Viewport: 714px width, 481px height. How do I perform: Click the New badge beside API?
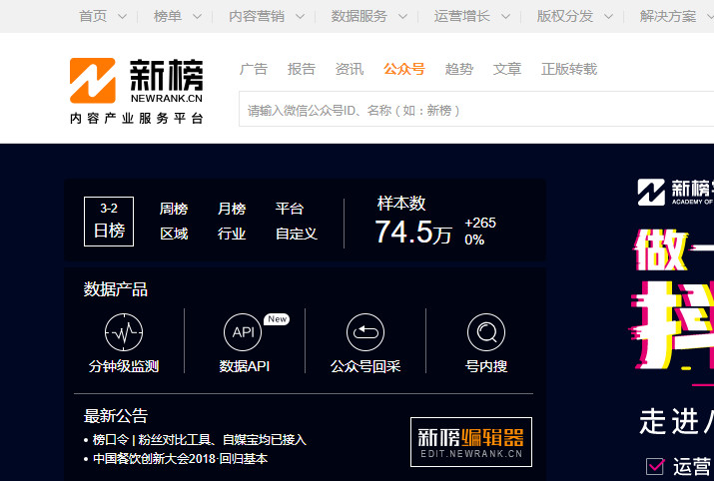(x=277, y=319)
